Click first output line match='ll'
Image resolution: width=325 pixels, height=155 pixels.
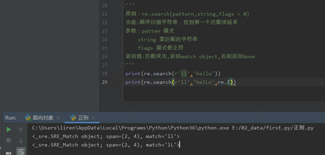(x=106, y=136)
